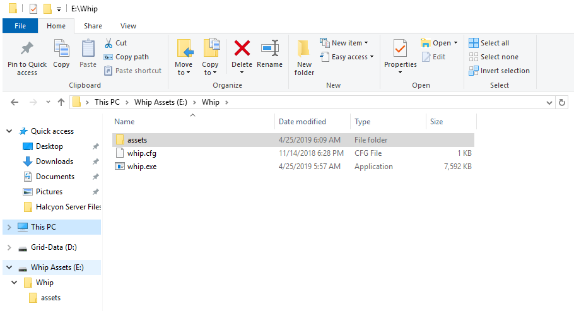The width and height of the screenshot is (574, 311).
Task: Collapse the Quick access tree node
Action: pyautogui.click(x=9, y=131)
